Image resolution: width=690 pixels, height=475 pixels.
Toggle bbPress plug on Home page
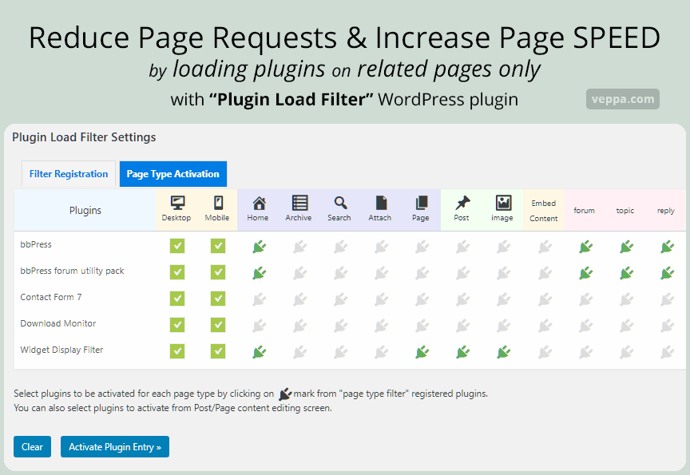tap(260, 247)
